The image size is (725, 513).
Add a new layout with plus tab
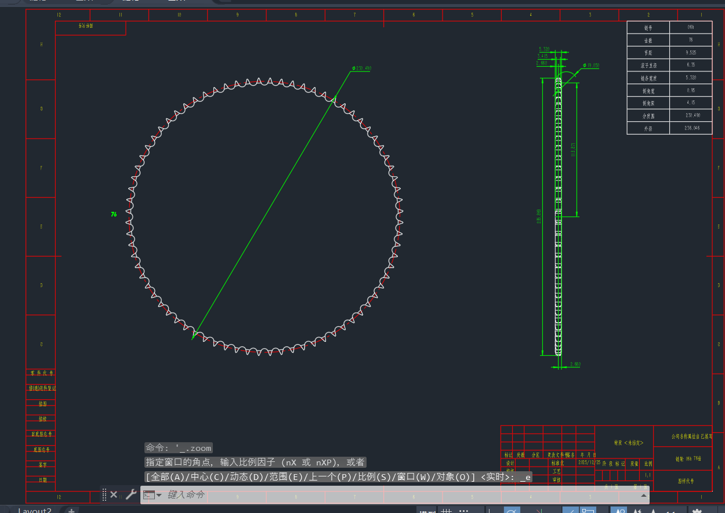[71, 511]
